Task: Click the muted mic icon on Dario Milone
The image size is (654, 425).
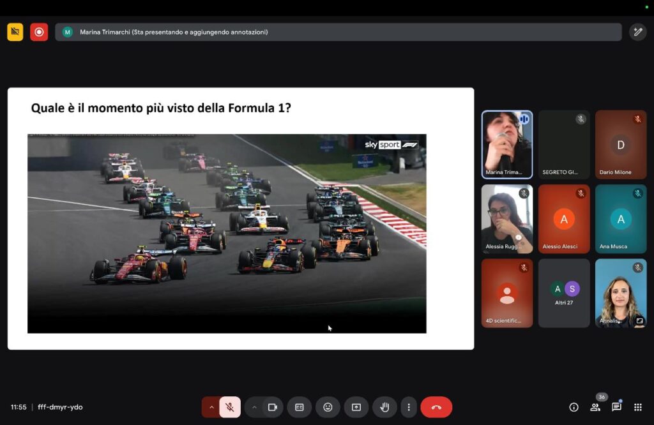Action: click(638, 119)
